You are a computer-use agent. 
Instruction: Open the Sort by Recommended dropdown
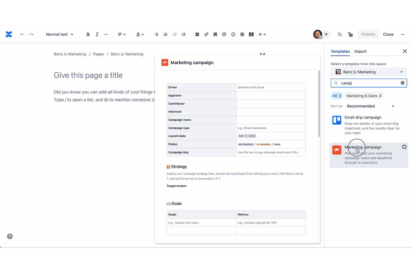[371, 106]
